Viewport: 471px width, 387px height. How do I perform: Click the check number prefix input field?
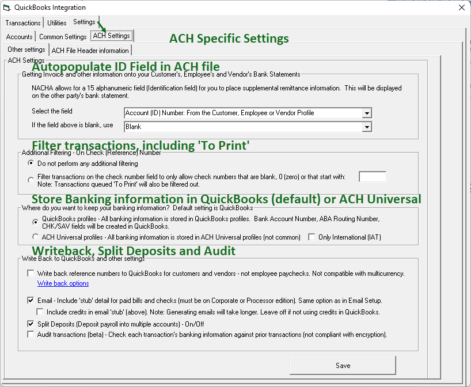pyautogui.click(x=372, y=177)
